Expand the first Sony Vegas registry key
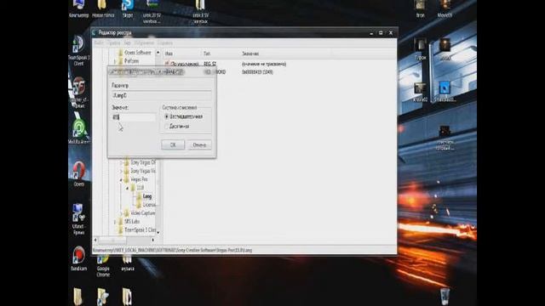This screenshot has width=545, height=306. click(x=121, y=162)
